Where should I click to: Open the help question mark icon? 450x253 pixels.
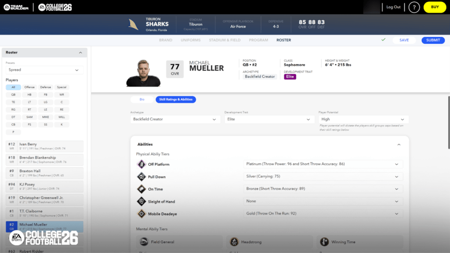pos(414,7)
